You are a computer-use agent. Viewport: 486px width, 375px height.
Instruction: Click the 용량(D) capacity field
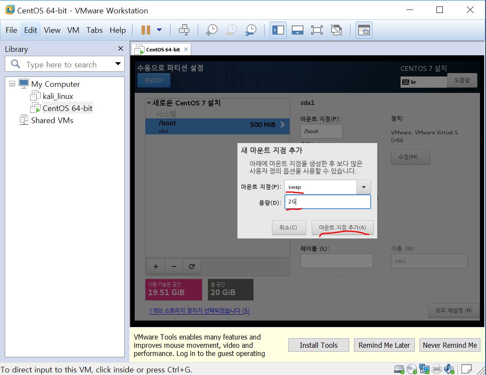click(328, 202)
